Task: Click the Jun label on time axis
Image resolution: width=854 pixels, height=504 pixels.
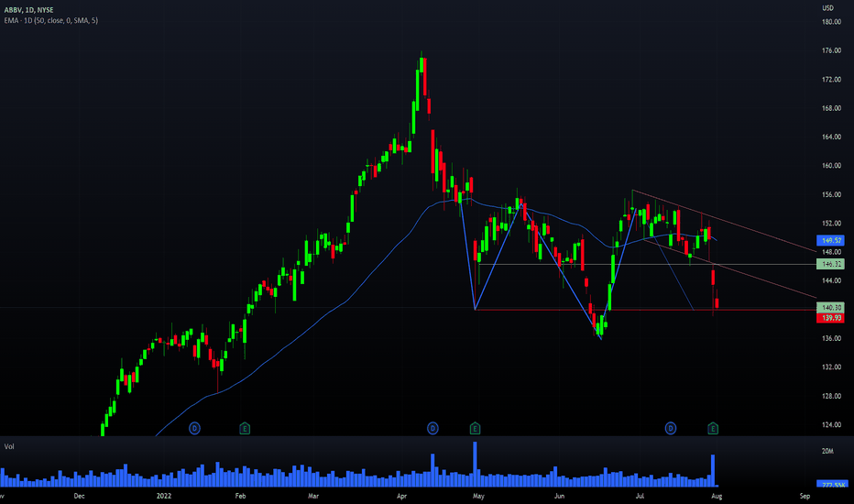Action: click(559, 496)
